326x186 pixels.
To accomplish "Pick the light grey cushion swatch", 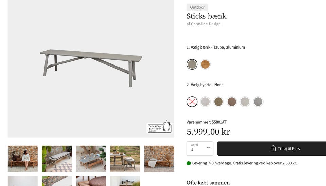I will tap(205, 101).
